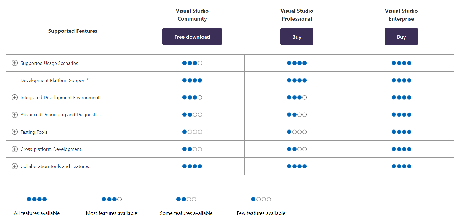Click Community rating dots for Testing Tools

point(192,132)
